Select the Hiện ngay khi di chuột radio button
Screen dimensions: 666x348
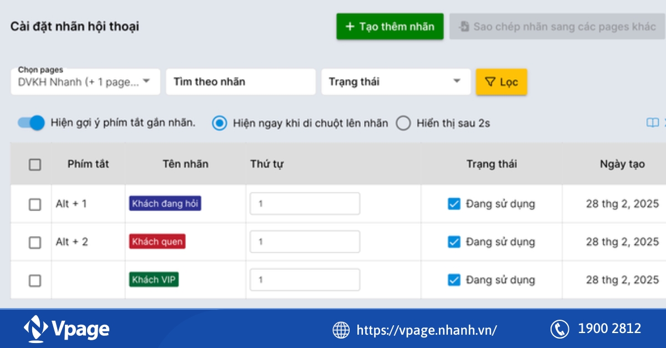(220, 123)
